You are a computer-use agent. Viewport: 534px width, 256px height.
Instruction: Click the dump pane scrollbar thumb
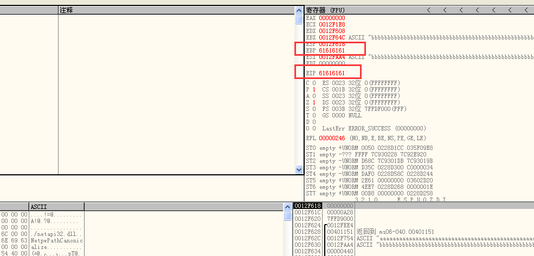click(x=288, y=216)
